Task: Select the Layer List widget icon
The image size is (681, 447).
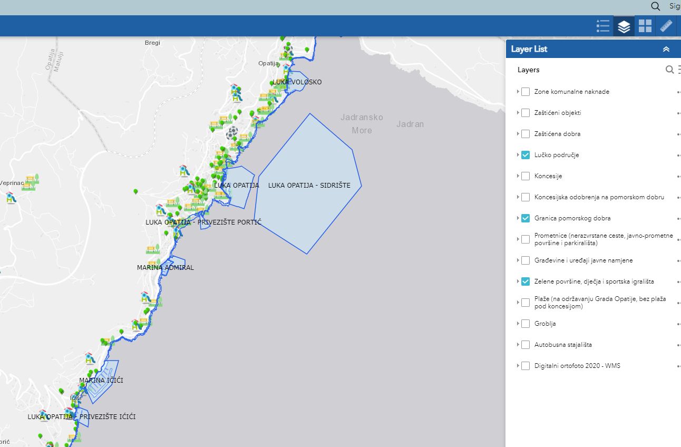Action: pyautogui.click(x=624, y=26)
